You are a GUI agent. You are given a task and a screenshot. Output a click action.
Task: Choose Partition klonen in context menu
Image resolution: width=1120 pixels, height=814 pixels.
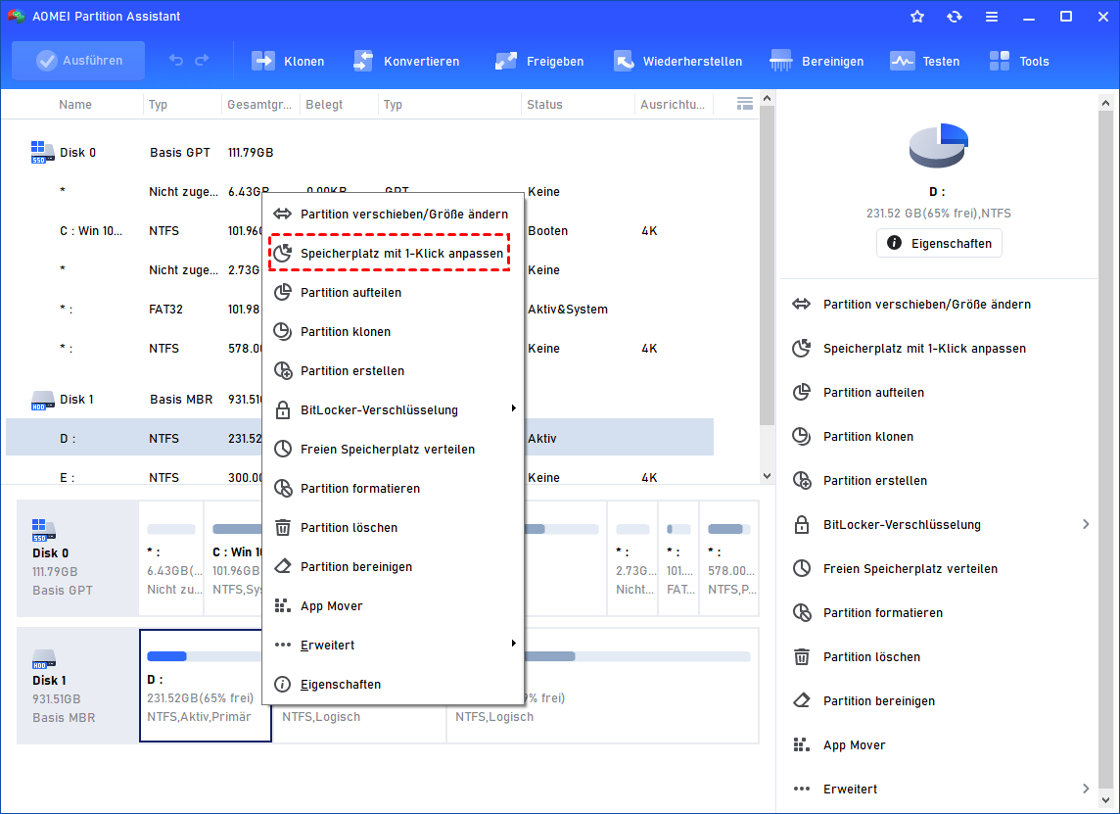pos(393,332)
